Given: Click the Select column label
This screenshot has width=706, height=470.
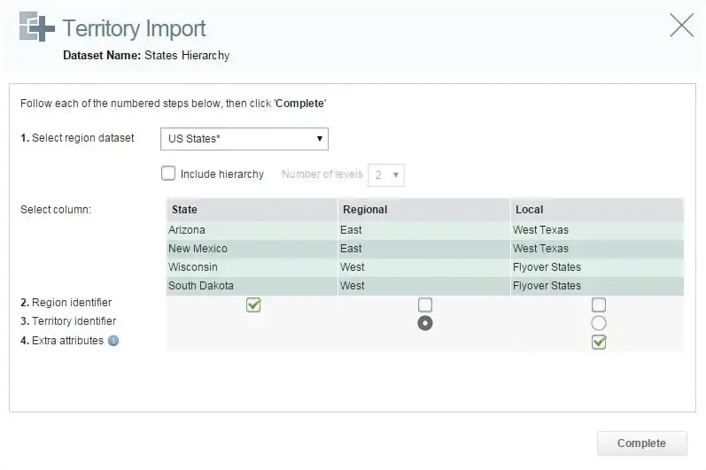Looking at the screenshot, I should click(56, 210).
